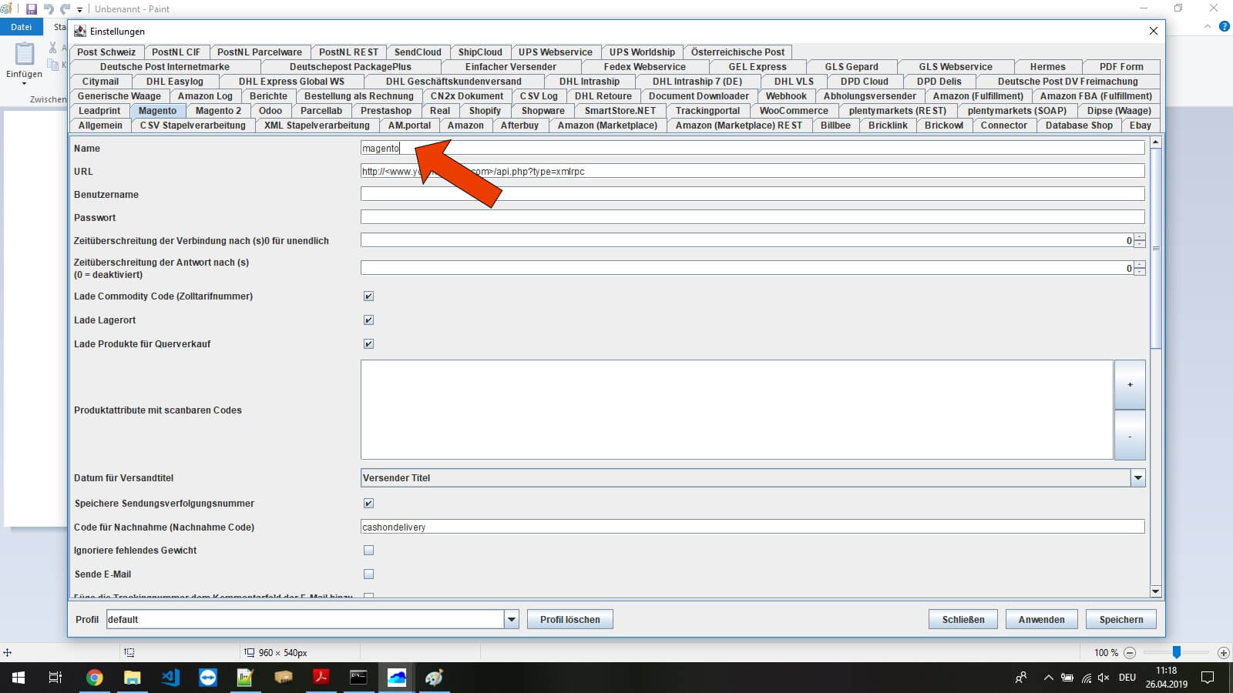This screenshot has height=693, width=1233.
Task: Click the Schließen button
Action: (x=963, y=620)
